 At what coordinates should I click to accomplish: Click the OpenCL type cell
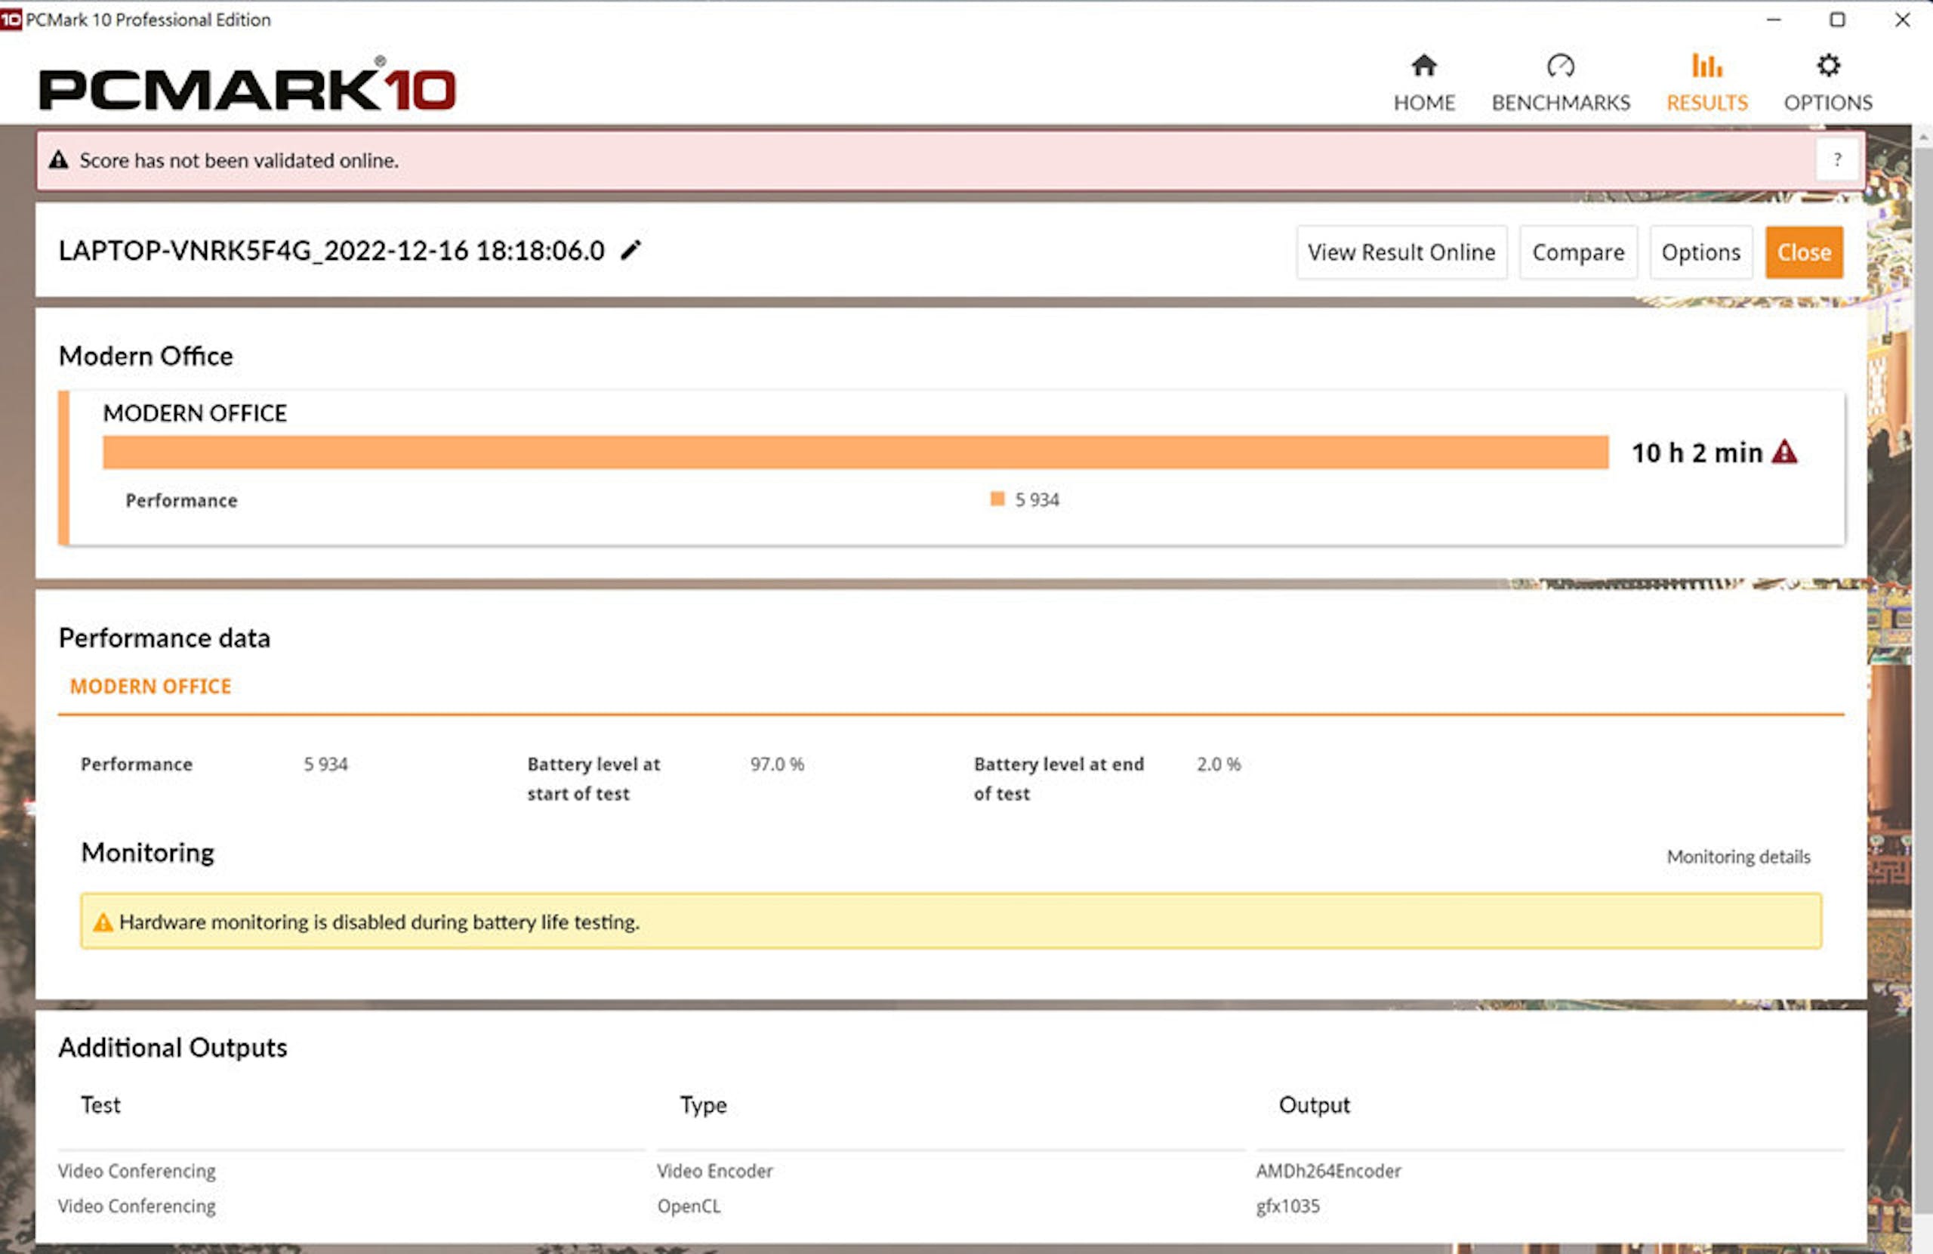pos(689,1206)
